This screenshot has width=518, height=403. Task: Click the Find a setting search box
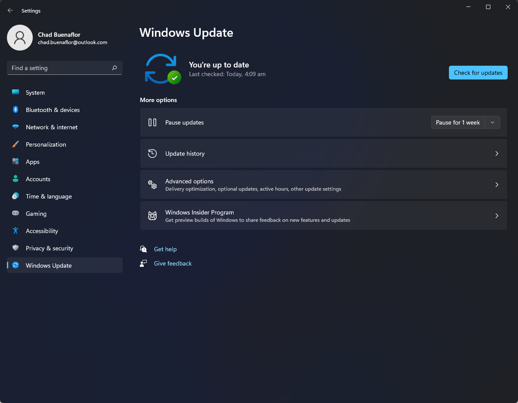tap(65, 68)
